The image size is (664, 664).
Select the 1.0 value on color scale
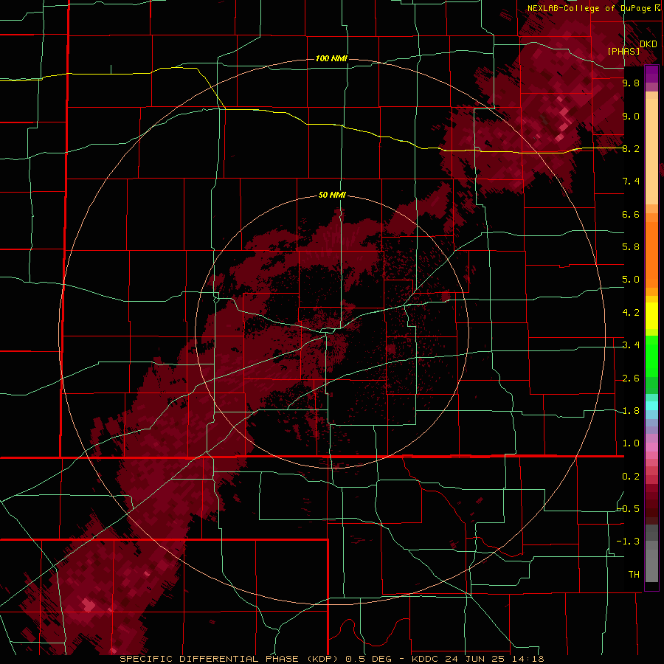click(631, 443)
